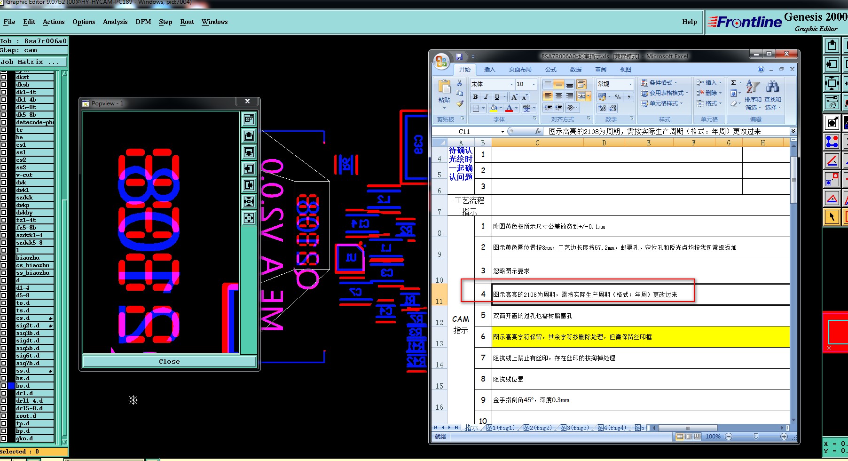This screenshot has width=848, height=461.
Task: Open the font color dropdown arrow in Excel
Action: [x=516, y=108]
